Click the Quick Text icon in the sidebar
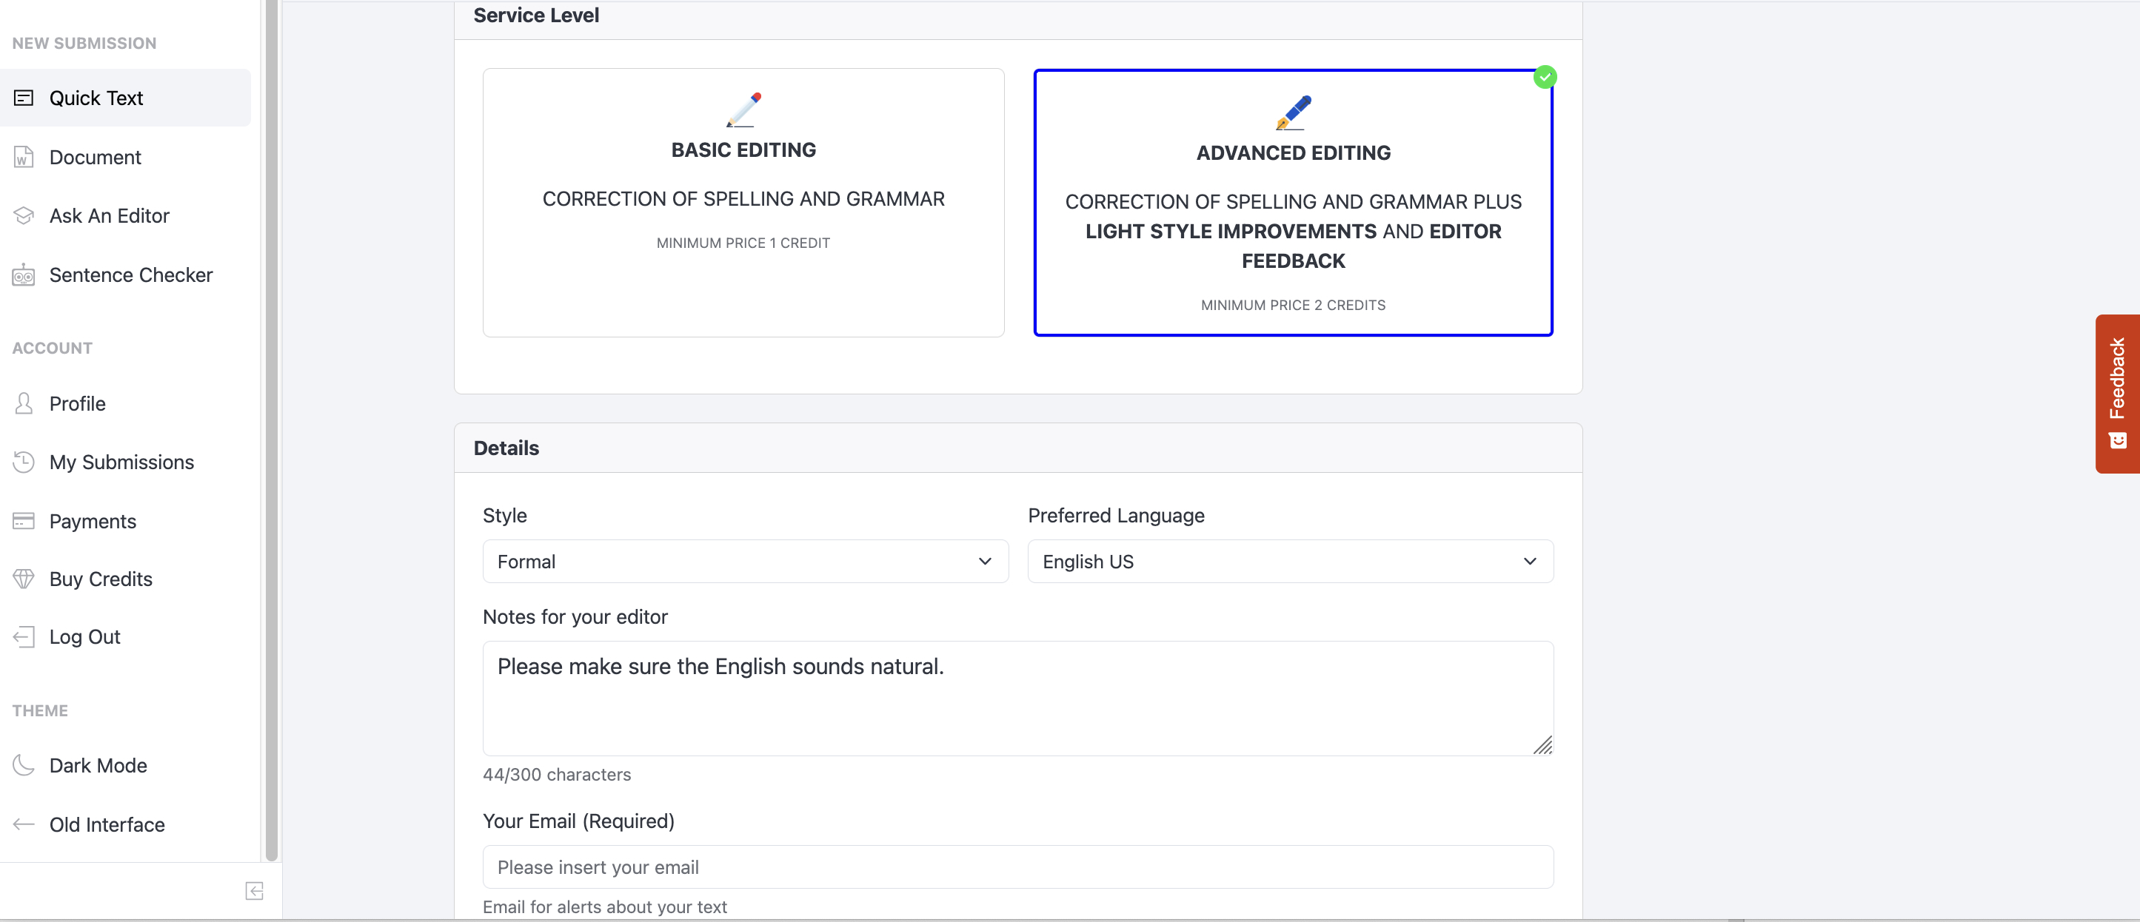Screen dimensions: 2140x922 click(x=23, y=98)
